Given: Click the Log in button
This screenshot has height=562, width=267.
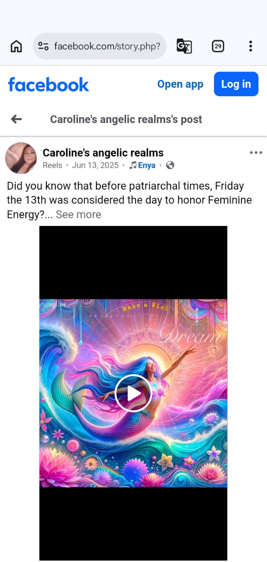Looking at the screenshot, I should [236, 84].
